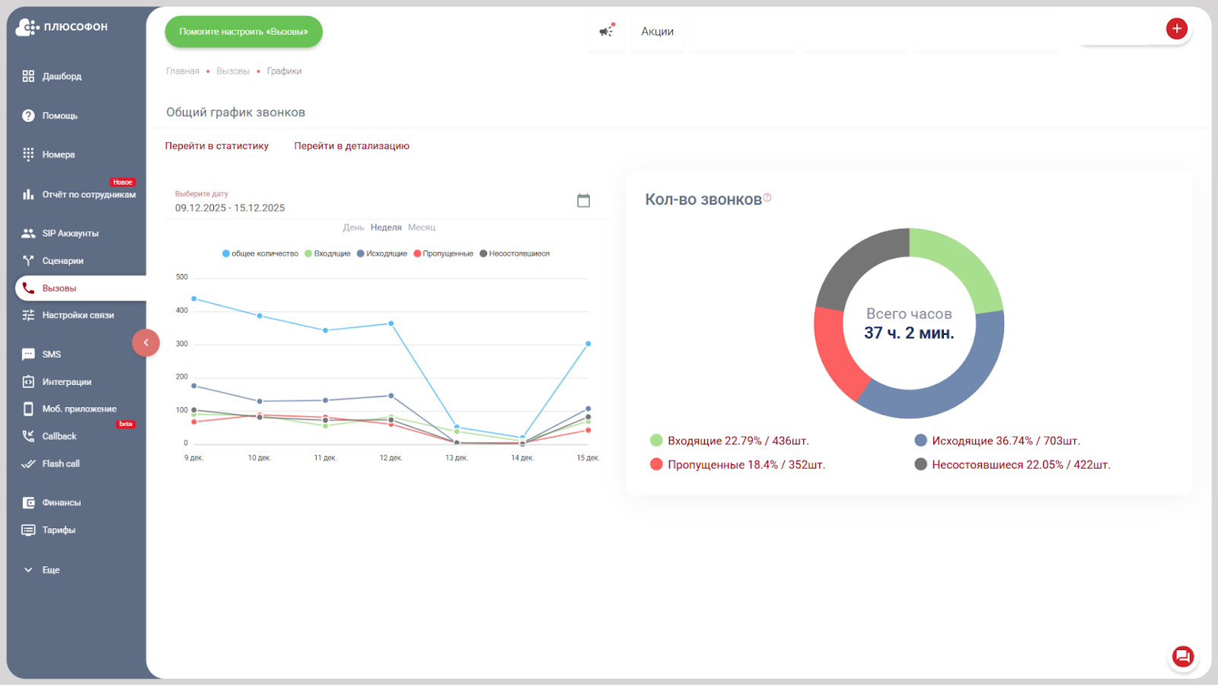The height and width of the screenshot is (685, 1218).
Task: Open the Финансы wallet section
Action: pos(61,502)
